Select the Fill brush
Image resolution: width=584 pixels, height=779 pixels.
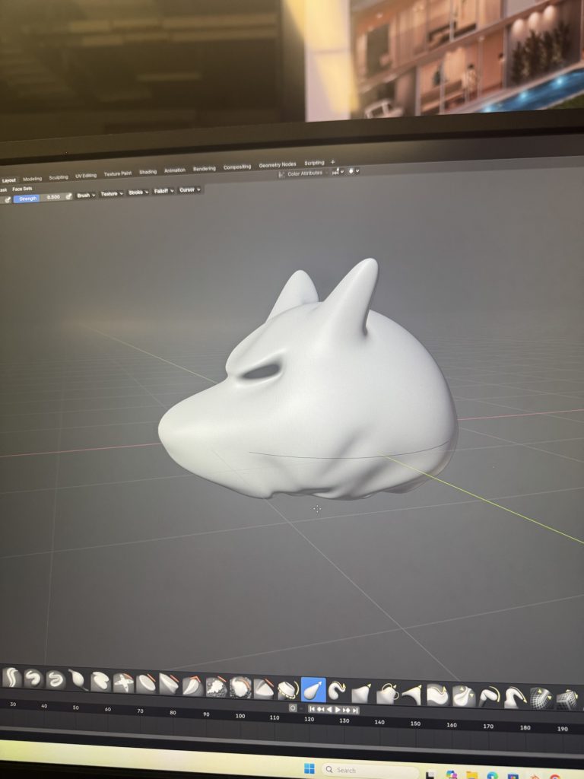264,688
